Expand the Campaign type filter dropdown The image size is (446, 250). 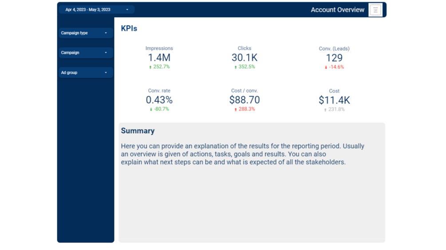[x=85, y=33]
